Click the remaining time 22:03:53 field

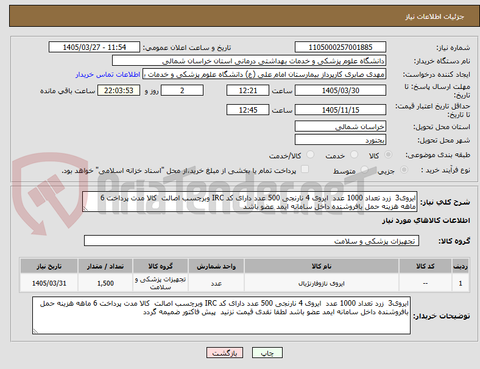(x=119, y=91)
